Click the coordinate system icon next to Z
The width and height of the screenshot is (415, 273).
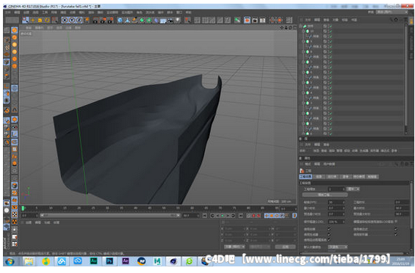coord(87,20)
